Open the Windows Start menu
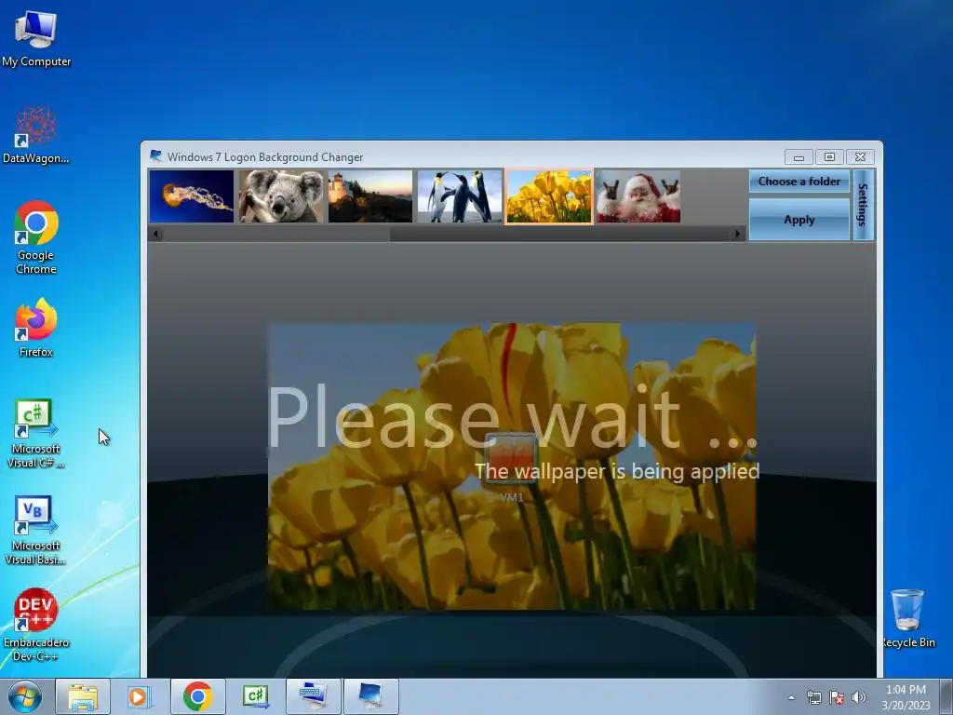The height and width of the screenshot is (715, 953). pos(25,696)
